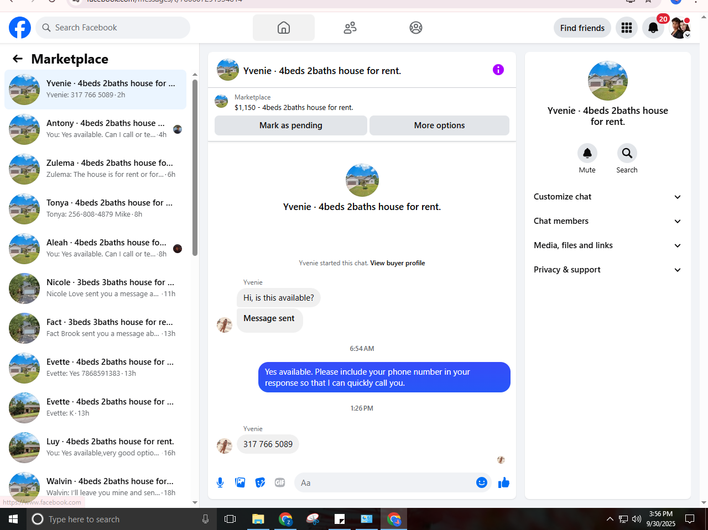Mute this conversation bell icon

587,153
